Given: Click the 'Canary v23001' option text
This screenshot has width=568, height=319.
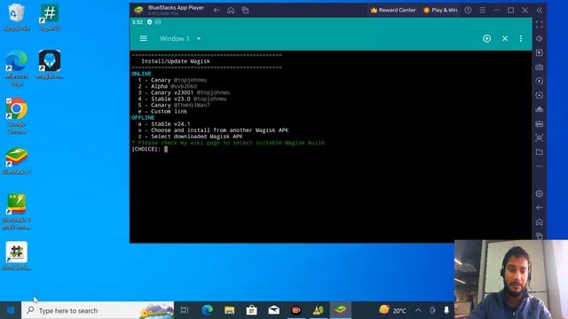Looking at the screenshot, I should [172, 92].
